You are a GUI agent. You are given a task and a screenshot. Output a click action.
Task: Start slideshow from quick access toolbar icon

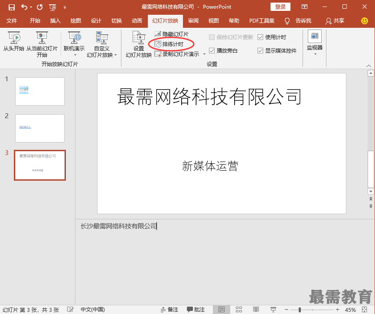click(52, 7)
